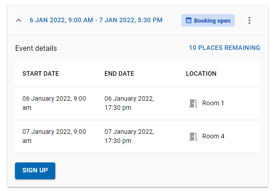Screen dimensions: 273x191
Task: Click the End Date column header
Action: (119, 73)
